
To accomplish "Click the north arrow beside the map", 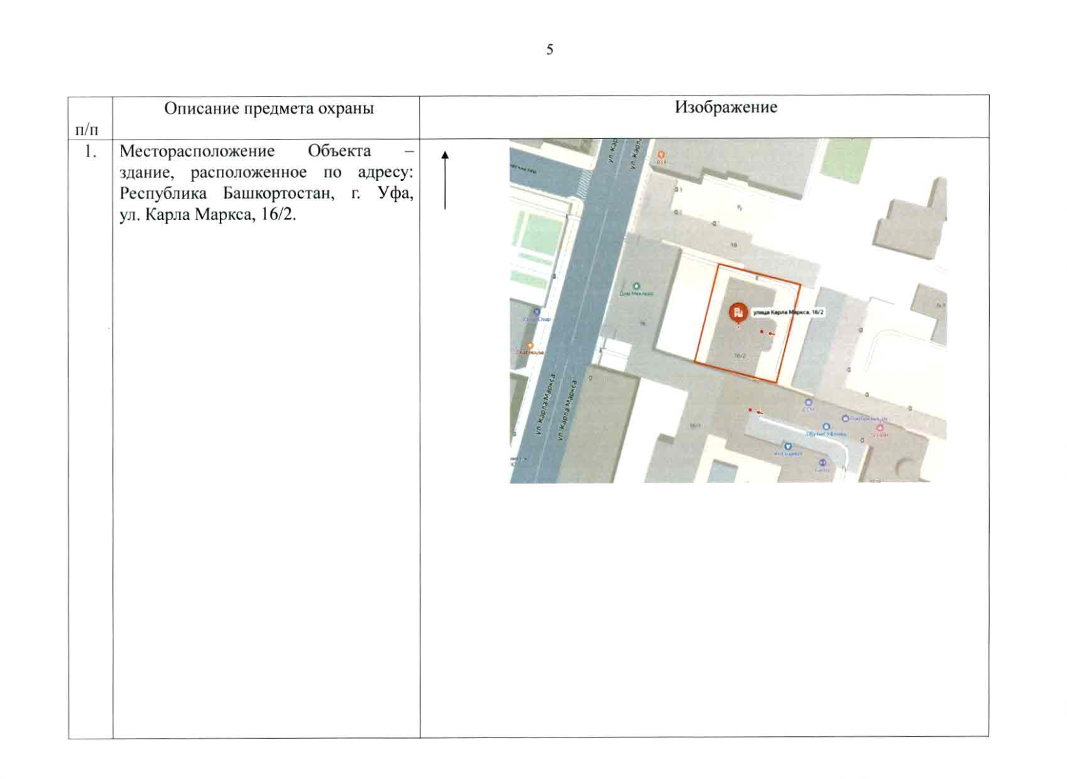I will [445, 180].
